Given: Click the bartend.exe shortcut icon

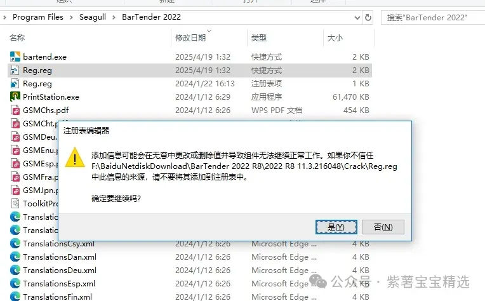Looking at the screenshot, I should [x=15, y=57].
